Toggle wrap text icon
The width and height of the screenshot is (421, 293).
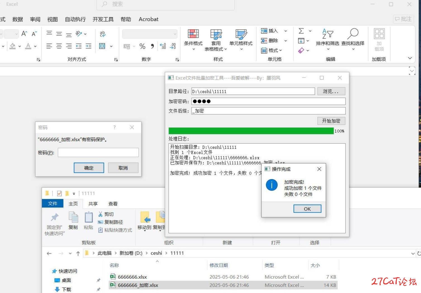[x=103, y=34]
